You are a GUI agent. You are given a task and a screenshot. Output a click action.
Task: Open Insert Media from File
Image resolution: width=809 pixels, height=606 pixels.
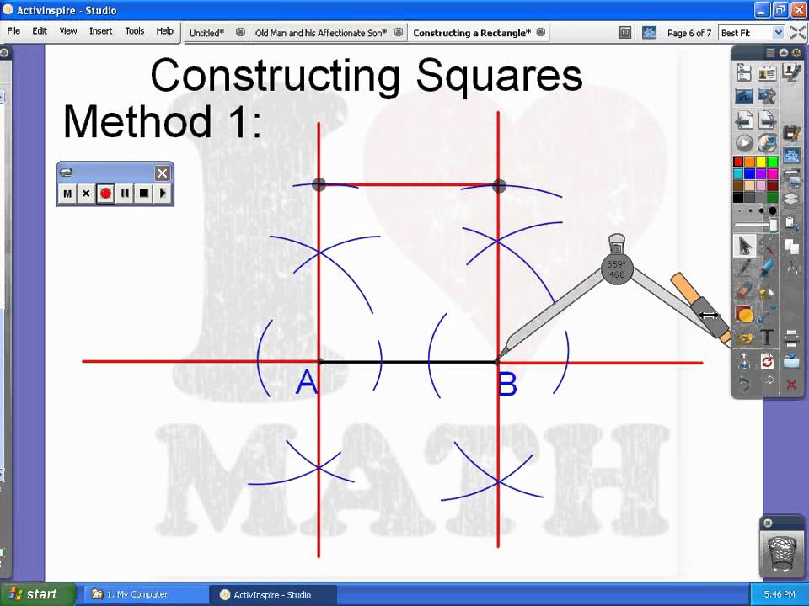pos(744,338)
